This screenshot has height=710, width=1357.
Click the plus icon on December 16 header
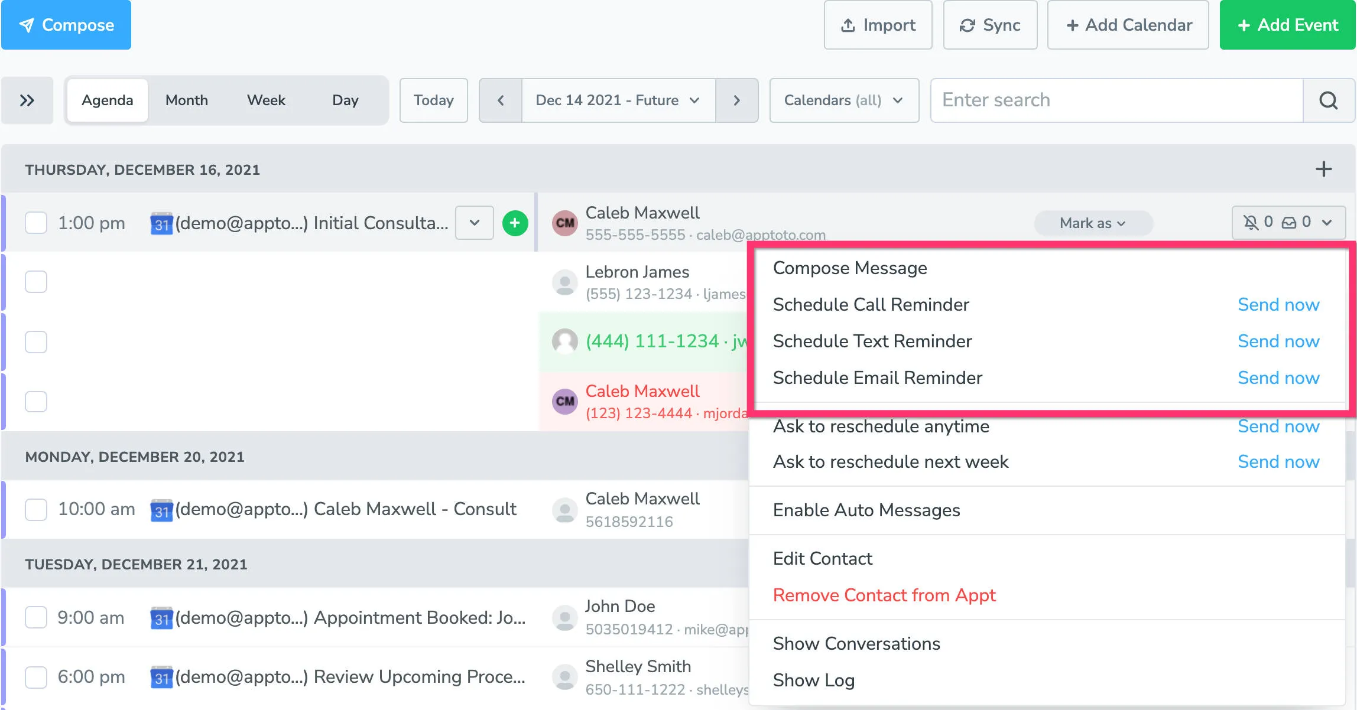pyautogui.click(x=1323, y=169)
